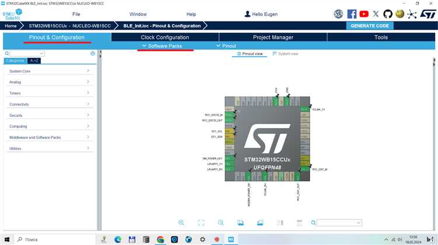Expand the Utilities category
438x245 pixels.
tap(50, 148)
